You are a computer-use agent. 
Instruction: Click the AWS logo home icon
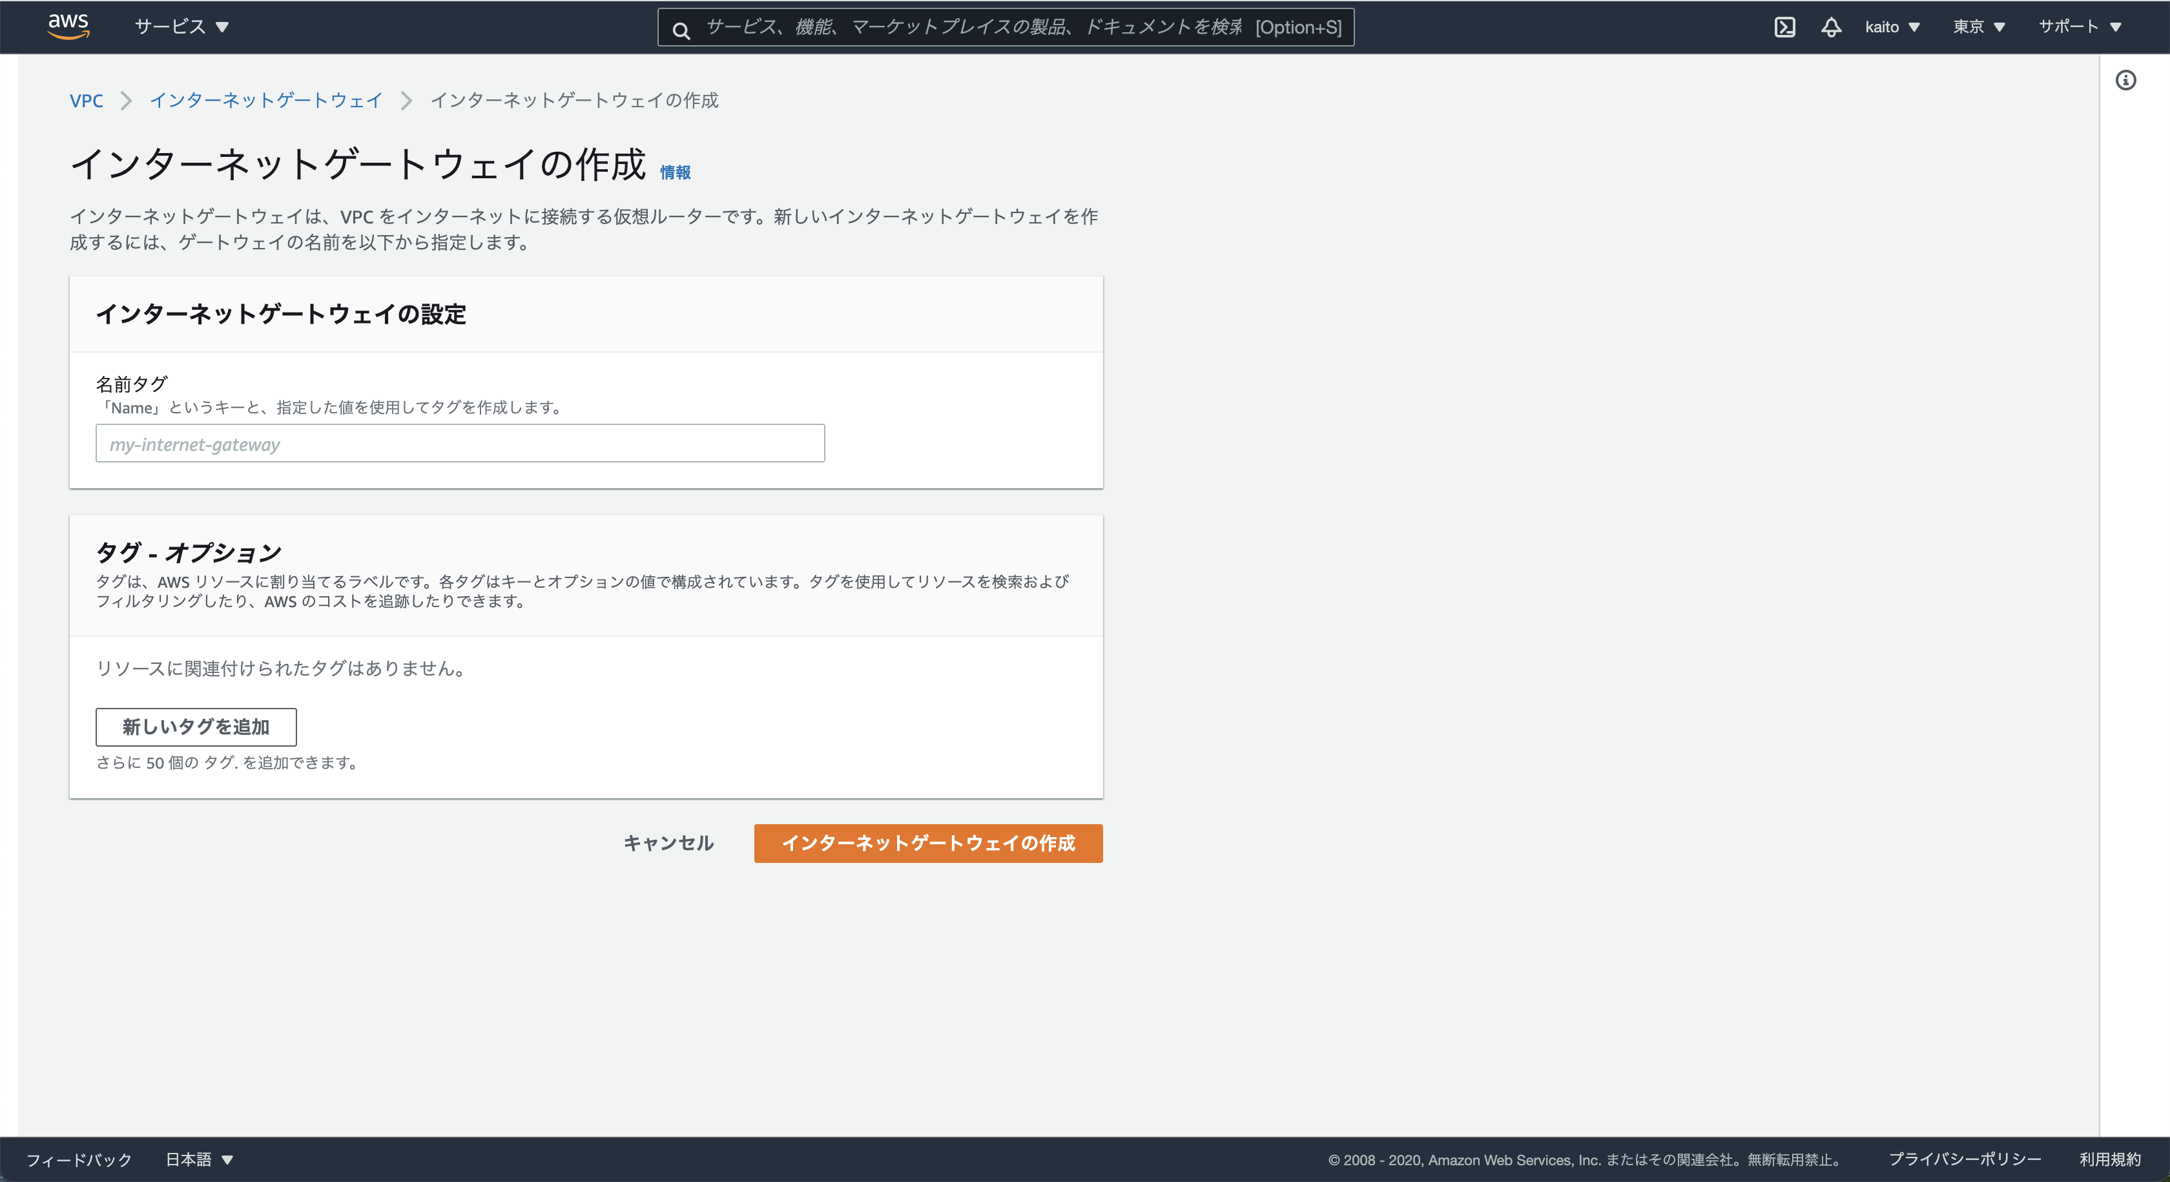[68, 25]
